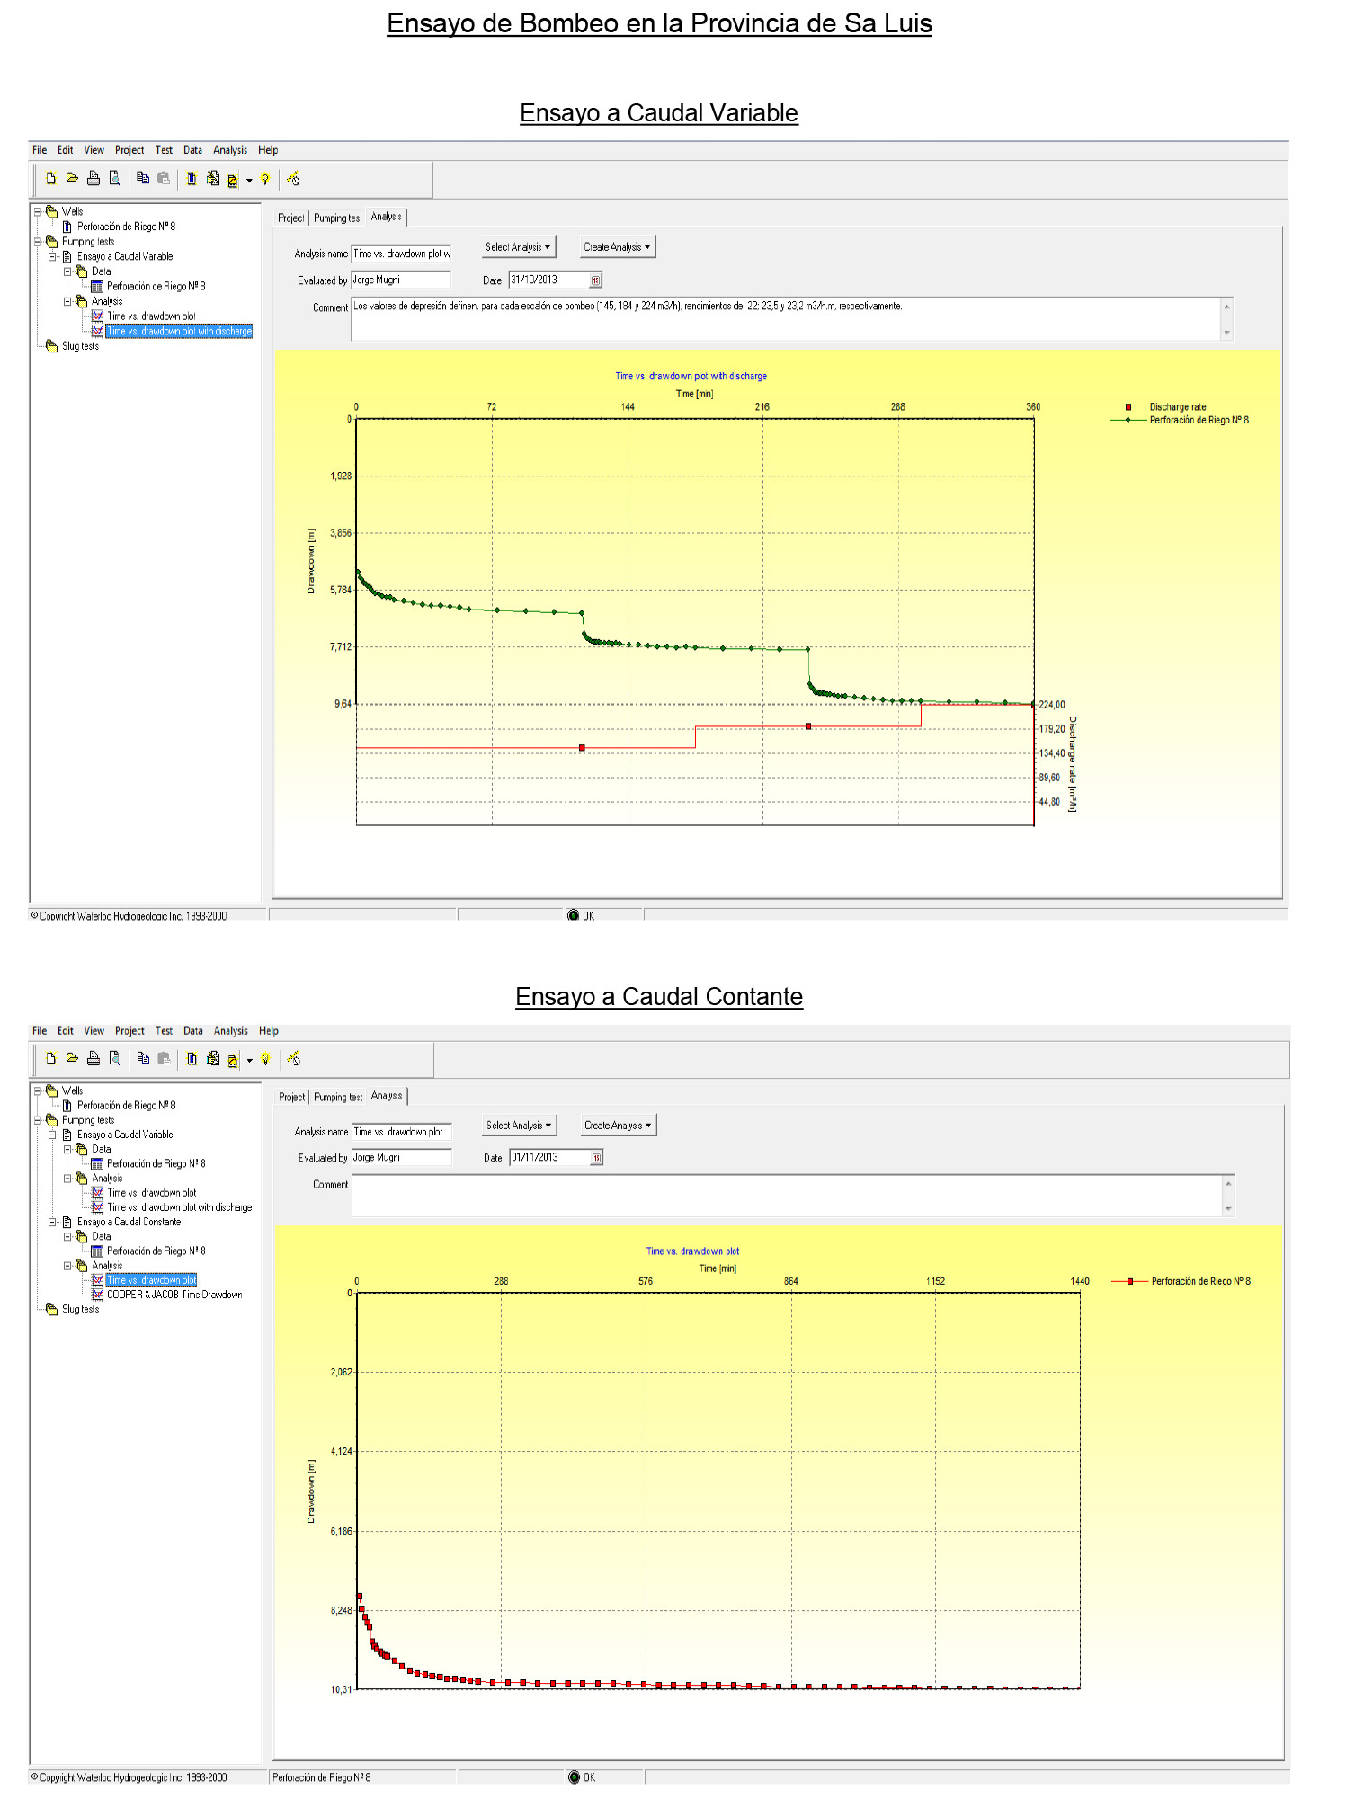Open Create Analysis dropdown in upper window
Screen dimensions: 1355x1798
pyautogui.click(x=617, y=247)
